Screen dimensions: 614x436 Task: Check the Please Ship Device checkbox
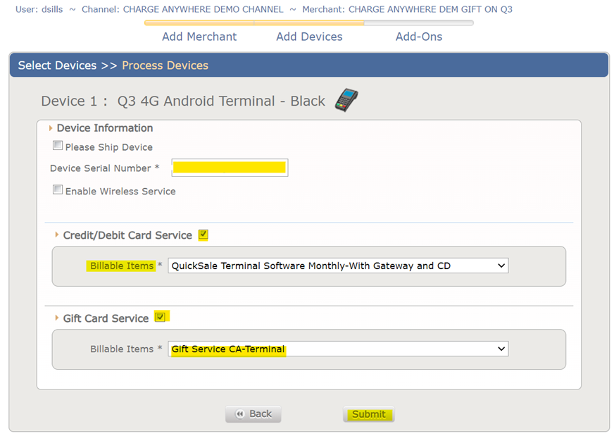(x=58, y=147)
